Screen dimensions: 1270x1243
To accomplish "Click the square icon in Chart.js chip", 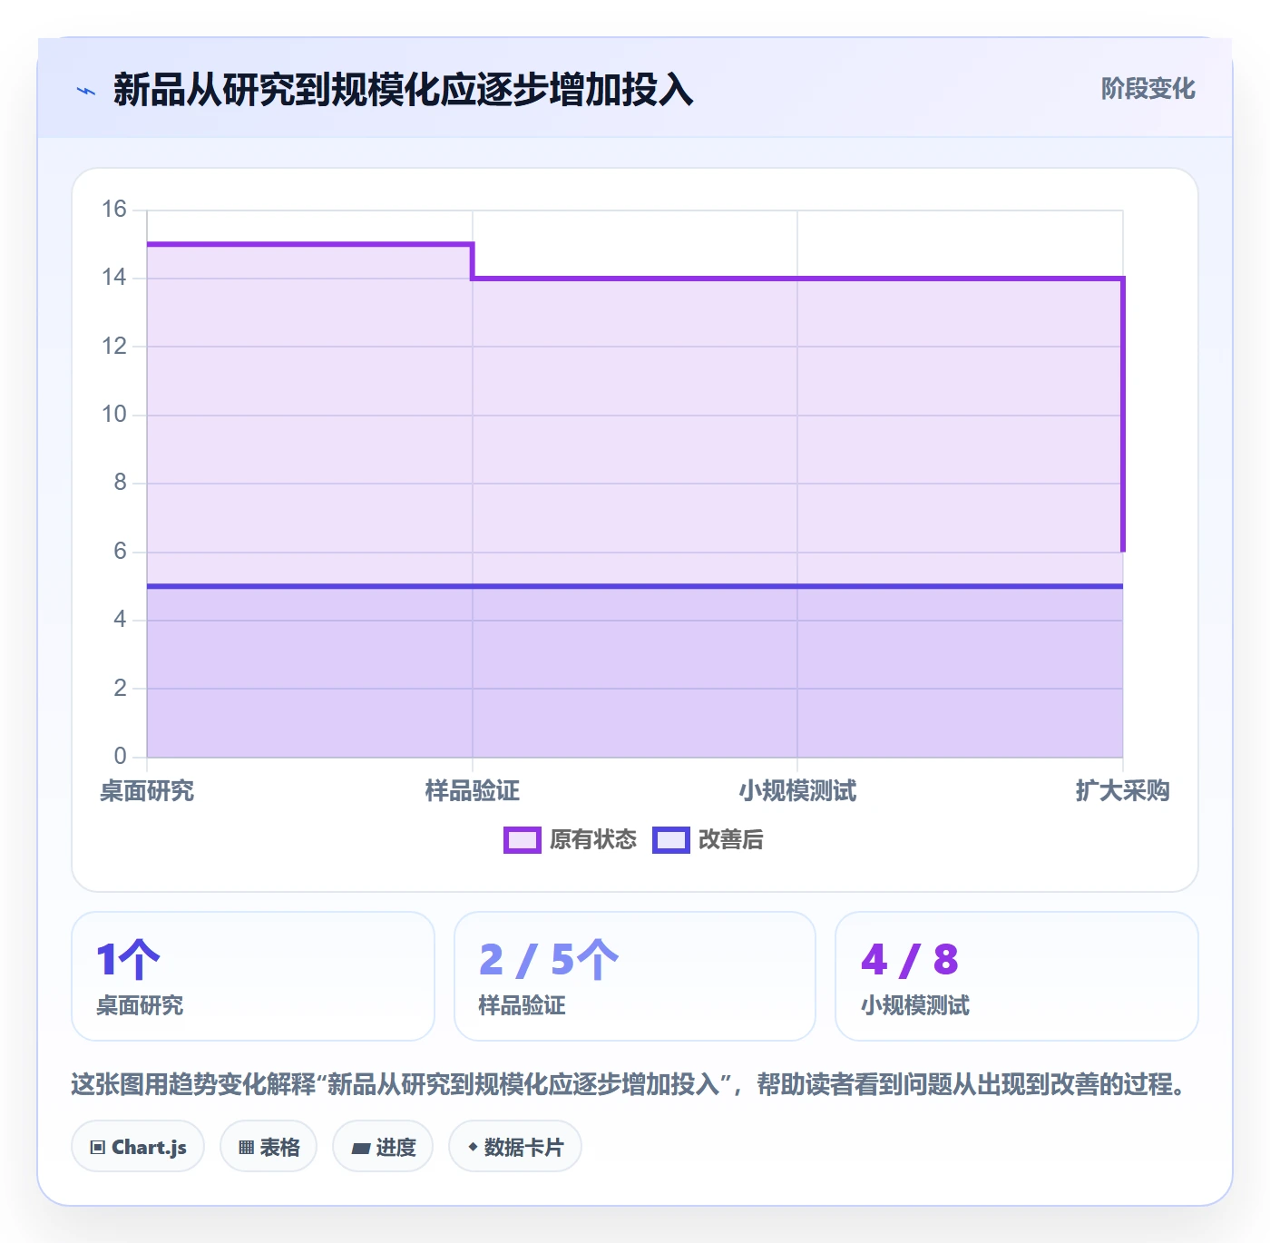I will [98, 1148].
